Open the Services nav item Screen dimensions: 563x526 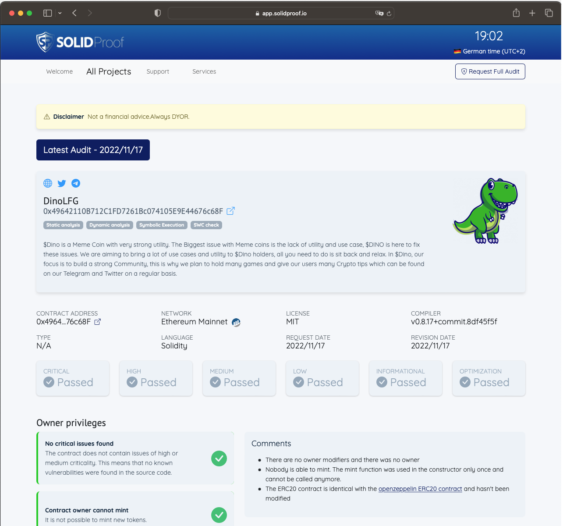click(x=204, y=71)
